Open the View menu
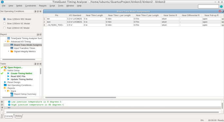Viewport: 224px width, 122px height. click(x=11, y=6)
